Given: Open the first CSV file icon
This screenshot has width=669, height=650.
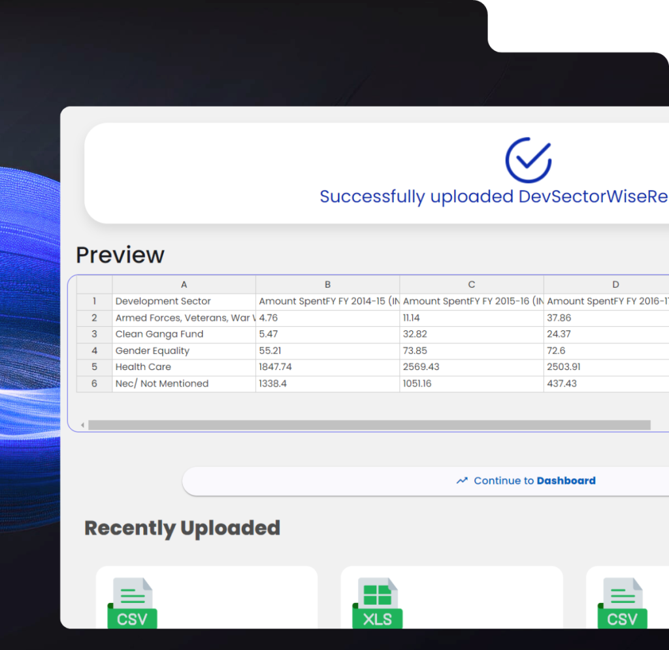Looking at the screenshot, I should coord(132,603).
